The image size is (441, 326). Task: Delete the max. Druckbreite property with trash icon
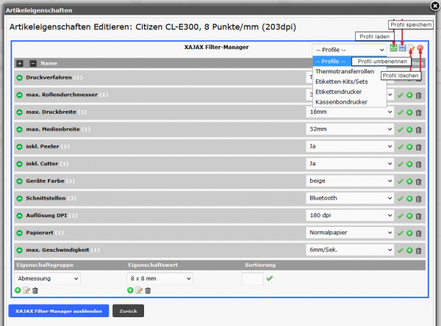coord(418,112)
